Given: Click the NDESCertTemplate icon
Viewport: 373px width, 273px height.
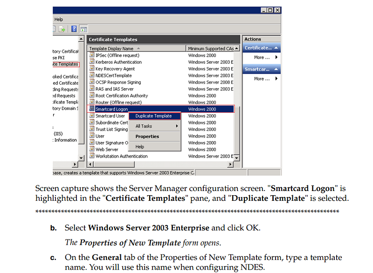Looking at the screenshot, I should (92, 75).
